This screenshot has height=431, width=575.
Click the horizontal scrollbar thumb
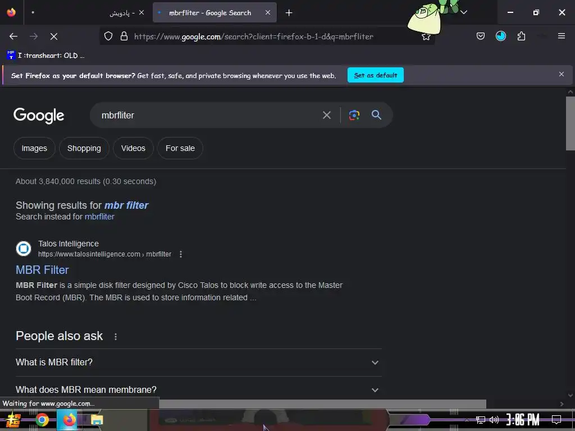(323, 404)
